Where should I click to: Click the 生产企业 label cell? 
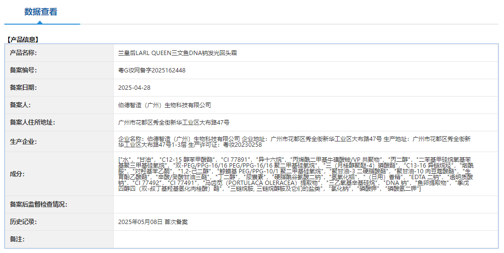(x=59, y=141)
